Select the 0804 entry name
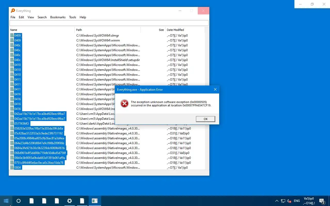The image size is (330, 206). [x=18, y=168]
